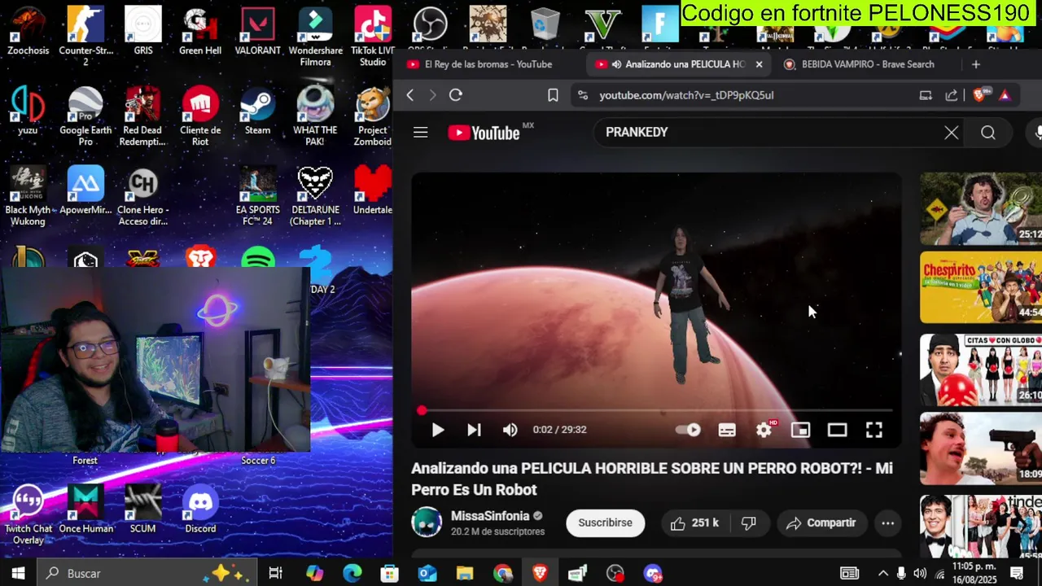Image resolution: width=1042 pixels, height=586 pixels.
Task: Open the Discord desktop shortcut
Action: [x=200, y=509]
